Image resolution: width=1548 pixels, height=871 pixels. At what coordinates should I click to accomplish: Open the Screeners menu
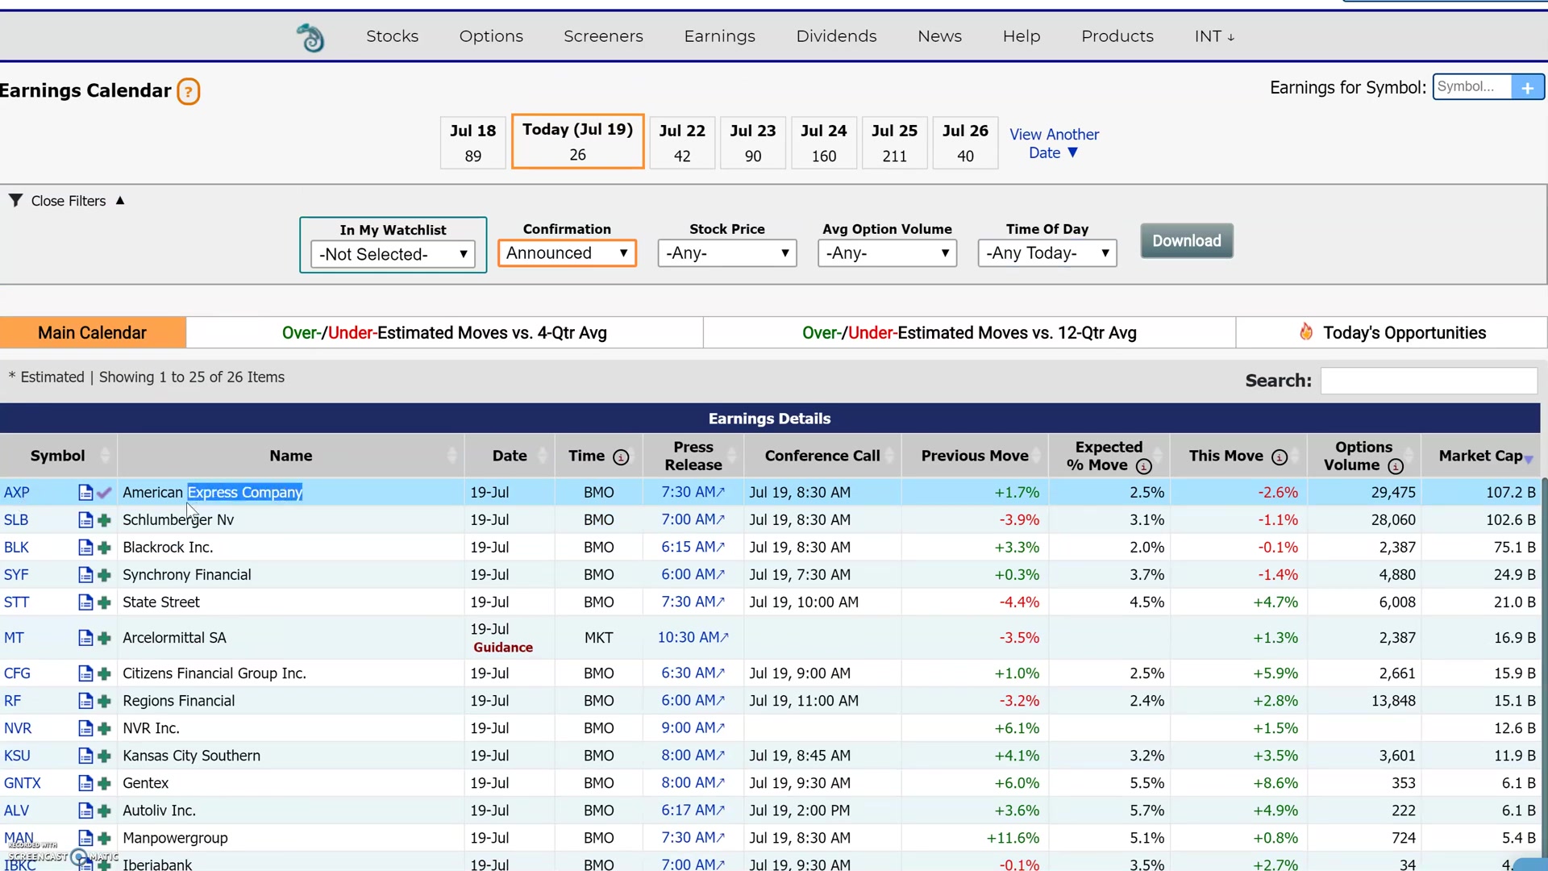click(603, 36)
